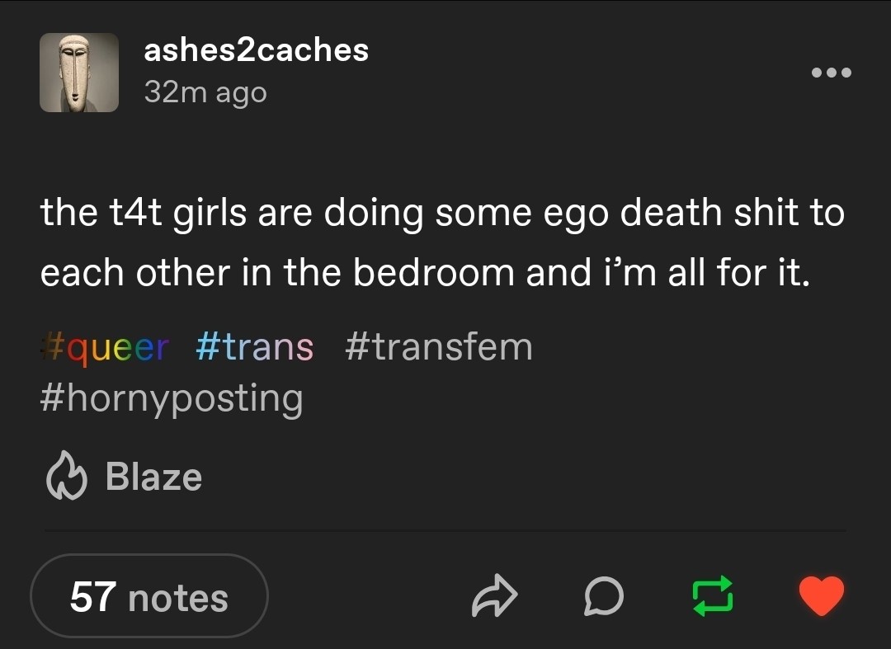Screen dimensions: 891x649
Task: Go to the ashes2caches blog name
Action: [257, 50]
